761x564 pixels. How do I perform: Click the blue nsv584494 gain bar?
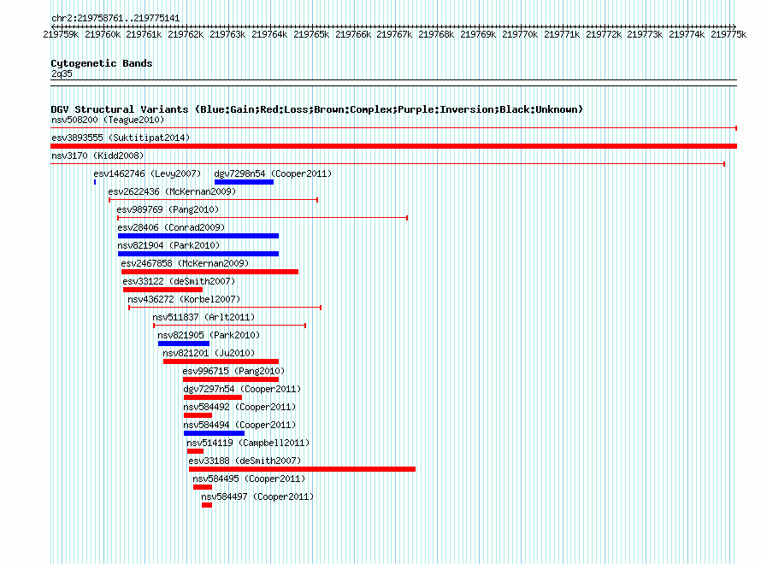214,433
